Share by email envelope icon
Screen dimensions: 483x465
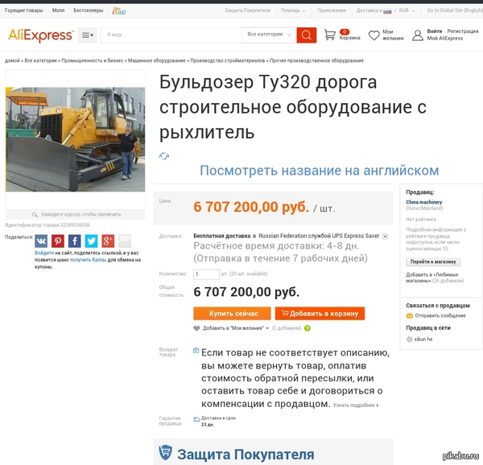tap(125, 241)
